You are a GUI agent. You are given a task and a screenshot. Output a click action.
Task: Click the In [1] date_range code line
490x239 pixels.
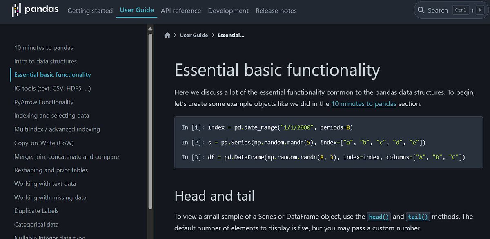(267, 127)
